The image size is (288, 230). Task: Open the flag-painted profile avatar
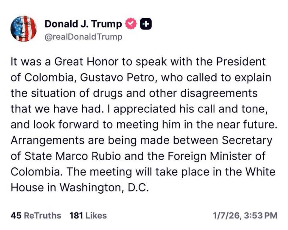point(23,29)
